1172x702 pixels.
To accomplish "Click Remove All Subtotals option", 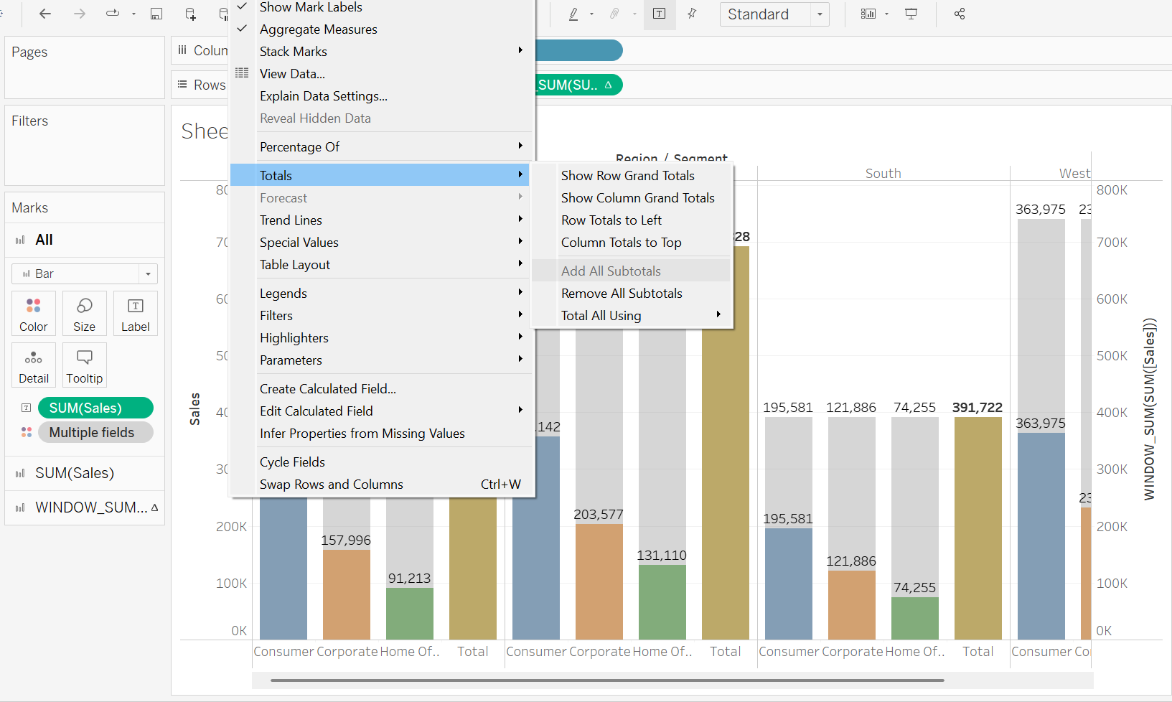I will [x=622, y=293].
